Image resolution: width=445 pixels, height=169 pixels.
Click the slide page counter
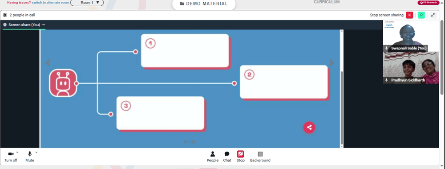pos(190,142)
